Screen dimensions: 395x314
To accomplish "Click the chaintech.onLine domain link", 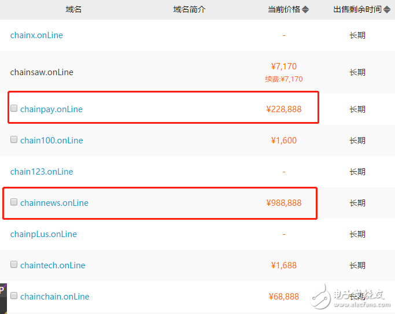I will [53, 265].
